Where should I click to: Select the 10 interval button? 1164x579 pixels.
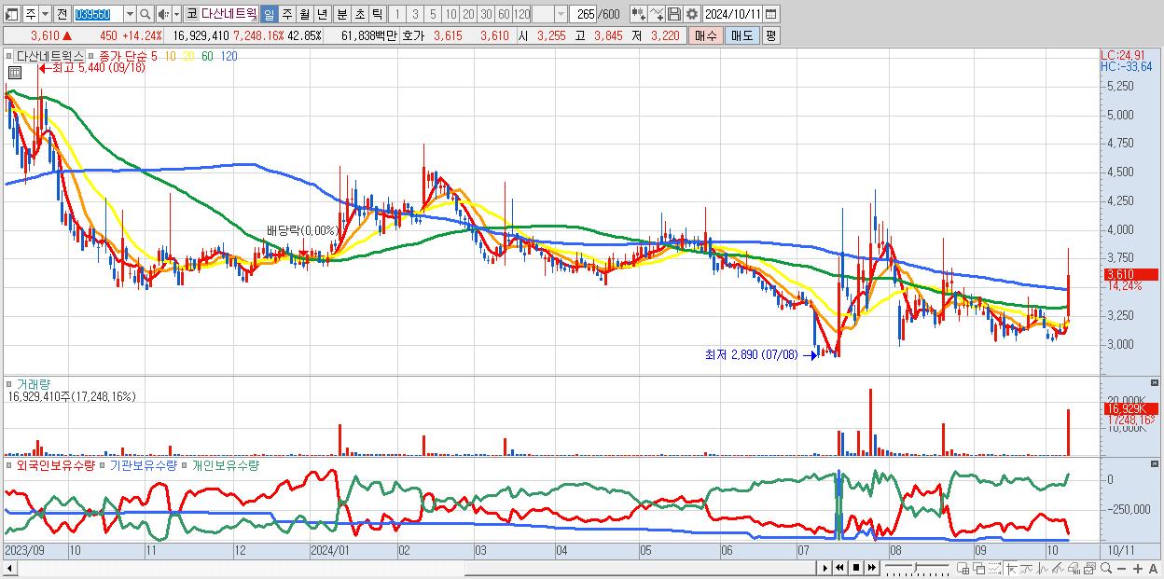(450, 14)
